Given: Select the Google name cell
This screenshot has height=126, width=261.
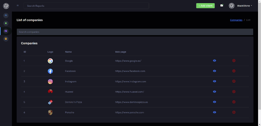Looking at the screenshot, I should click(69, 61).
